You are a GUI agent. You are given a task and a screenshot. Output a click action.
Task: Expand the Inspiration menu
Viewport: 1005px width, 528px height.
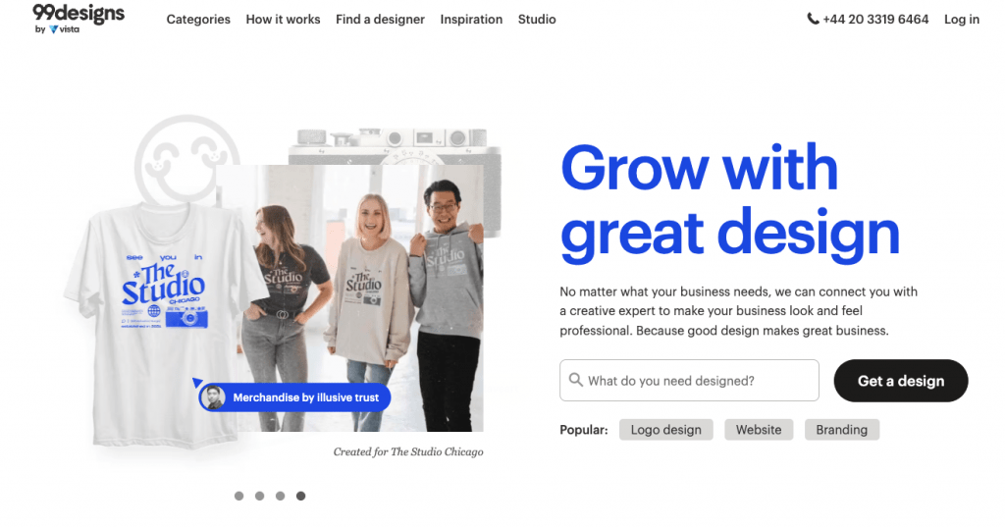(471, 19)
